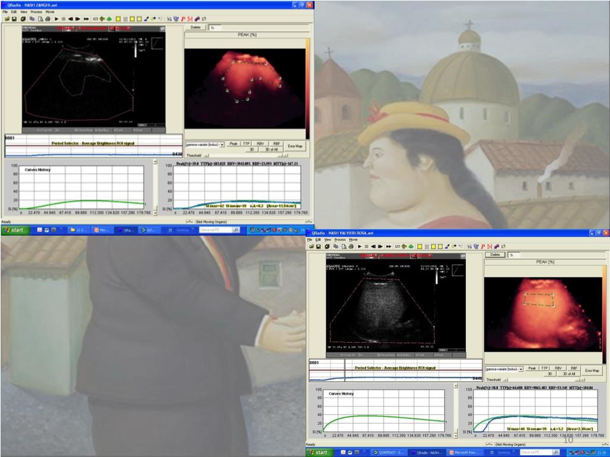Click Print icon in NASH ZANGHI window toolbar
610x457 pixels.
tap(48, 18)
